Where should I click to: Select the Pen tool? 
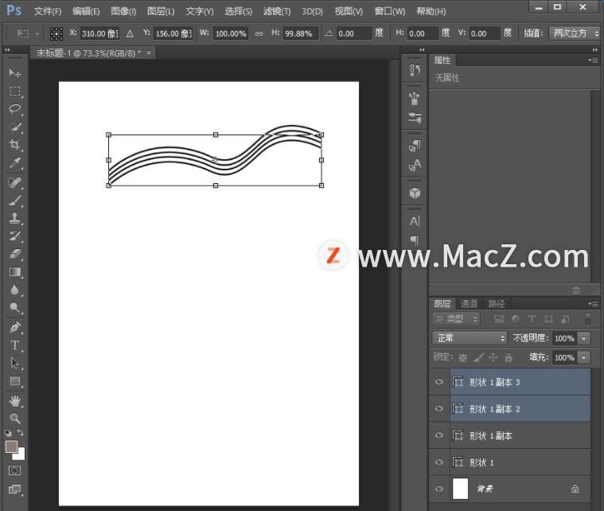point(15,327)
